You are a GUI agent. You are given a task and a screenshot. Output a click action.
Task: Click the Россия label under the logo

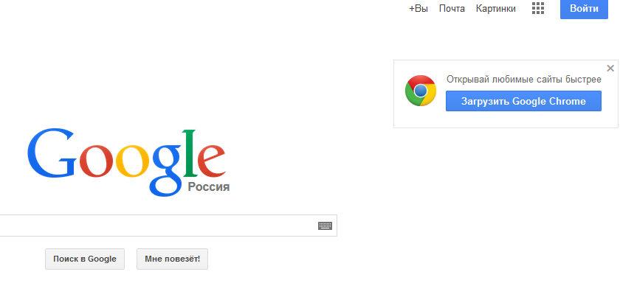pos(209,186)
